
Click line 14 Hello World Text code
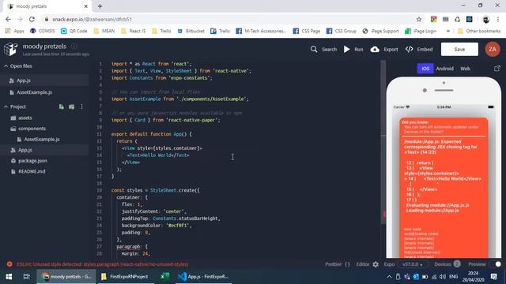[158, 155]
